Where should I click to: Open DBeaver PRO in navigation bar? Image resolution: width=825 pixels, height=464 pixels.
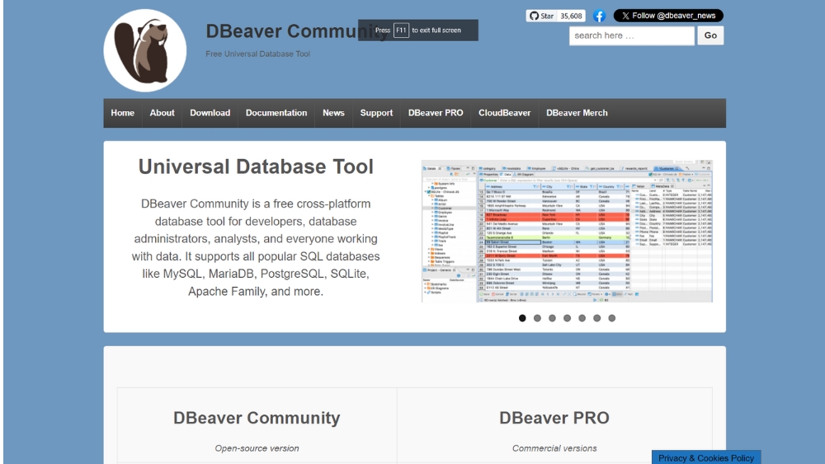click(436, 113)
